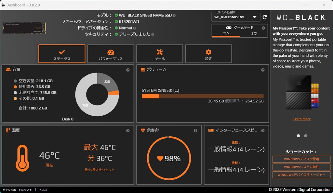Click the volume panel icon
The image size is (333, 193).
point(143,70)
